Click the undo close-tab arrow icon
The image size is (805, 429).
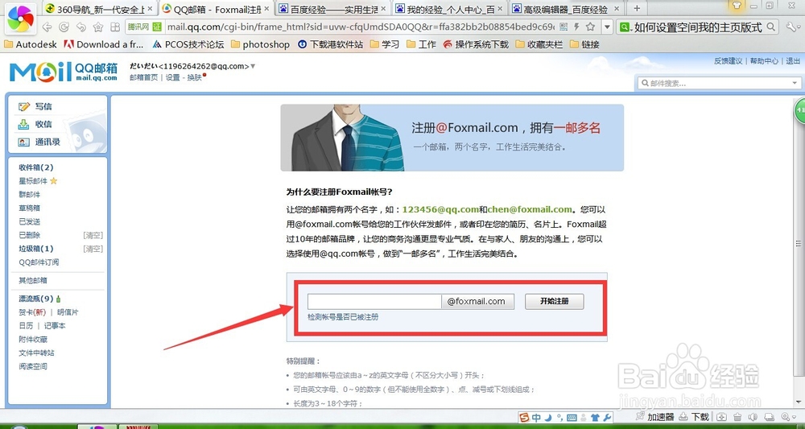pos(81,27)
